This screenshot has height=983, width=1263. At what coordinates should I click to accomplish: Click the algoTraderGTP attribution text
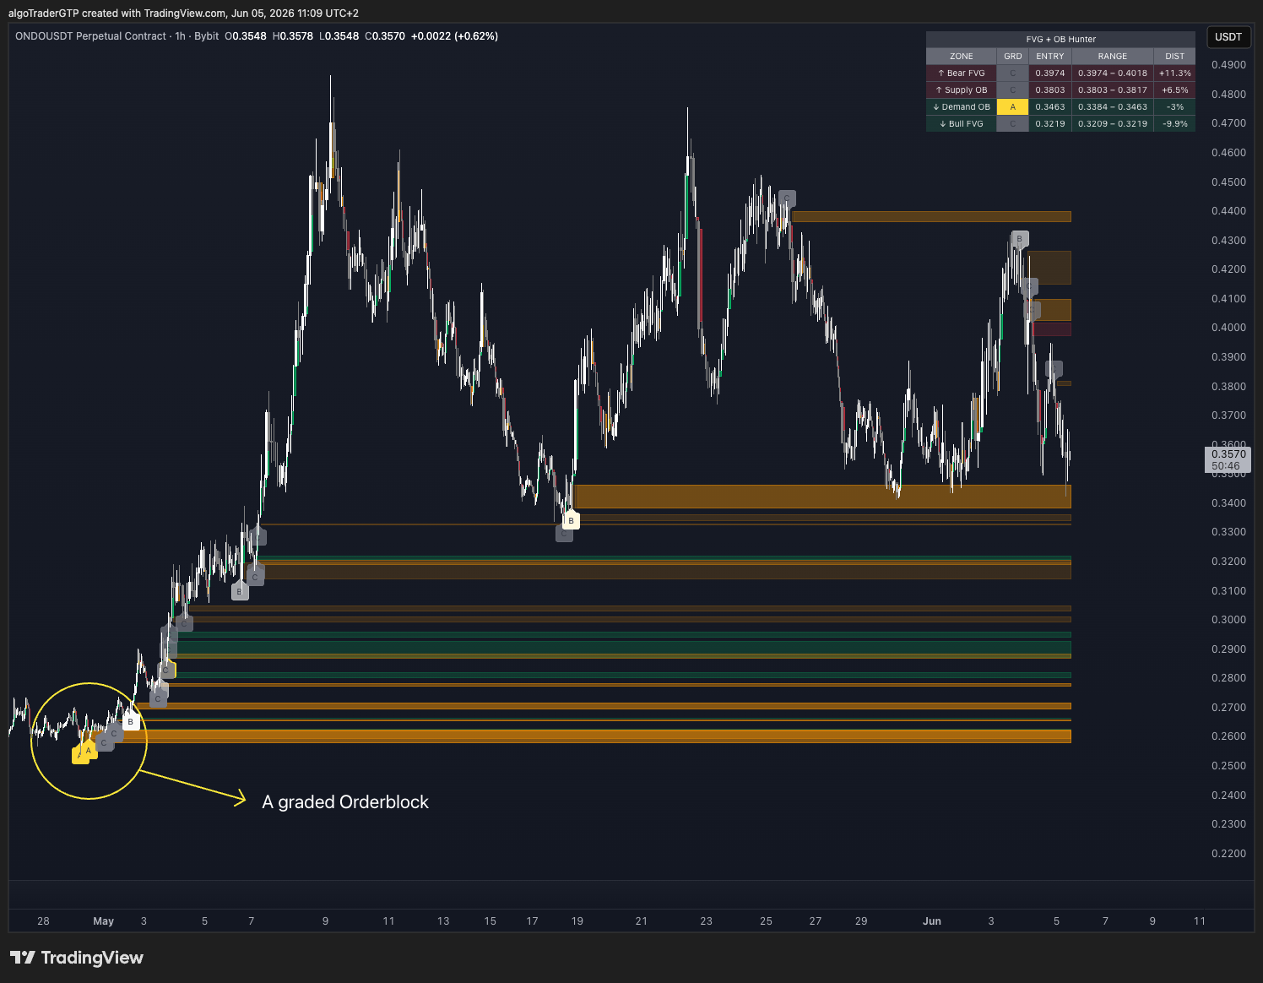click(x=184, y=14)
